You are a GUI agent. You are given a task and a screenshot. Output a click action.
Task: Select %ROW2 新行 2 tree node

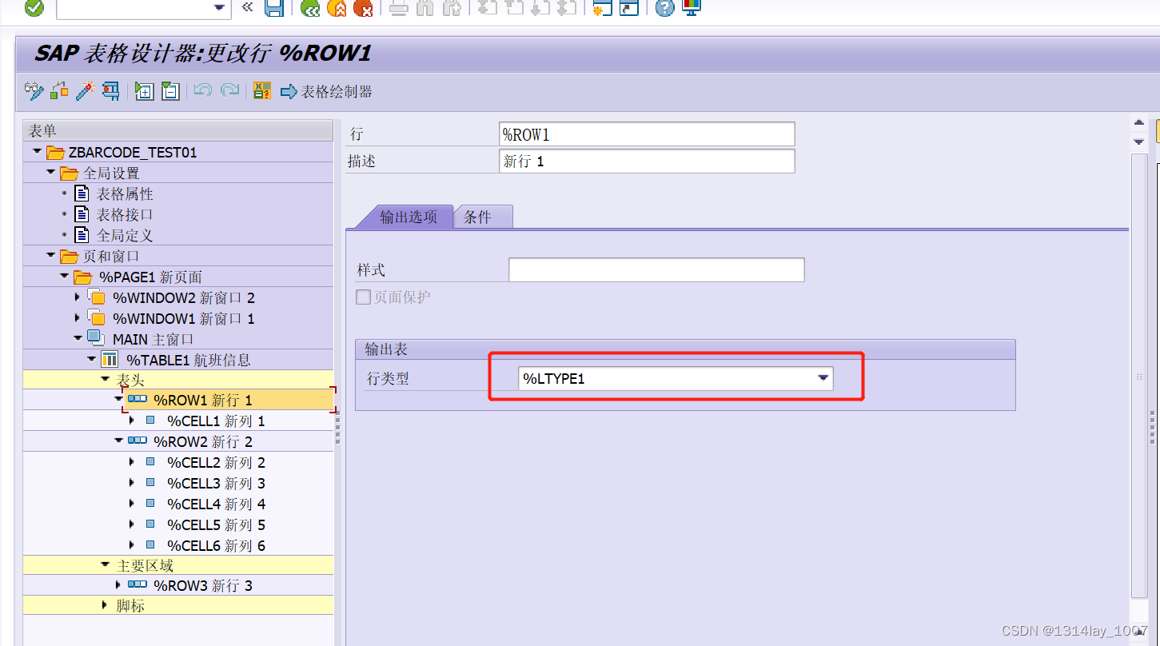tap(203, 441)
